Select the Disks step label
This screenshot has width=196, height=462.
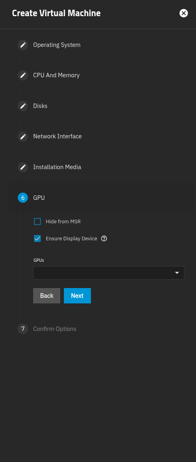[40, 106]
